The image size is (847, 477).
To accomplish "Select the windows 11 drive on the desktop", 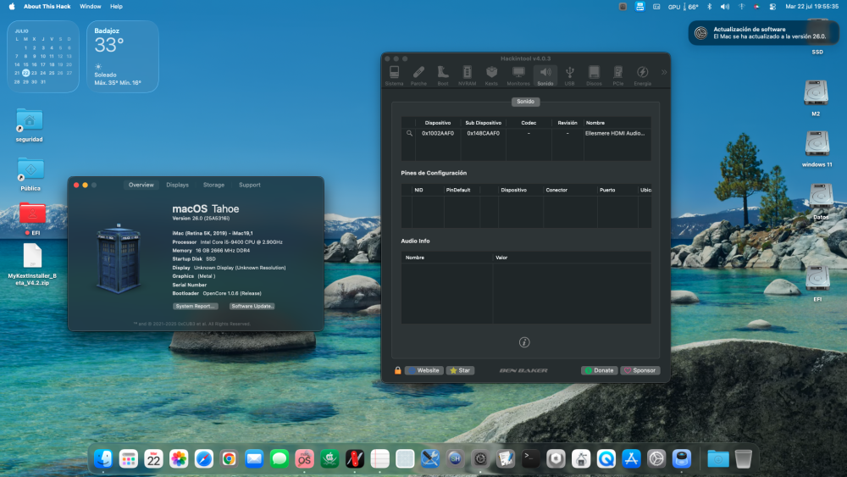I will tap(817, 149).
